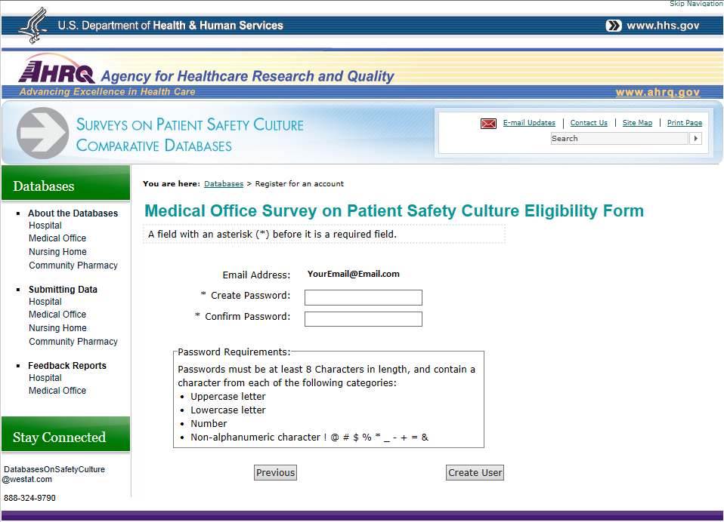
Task: Click the Skip Navigation link
Action: [696, 4]
